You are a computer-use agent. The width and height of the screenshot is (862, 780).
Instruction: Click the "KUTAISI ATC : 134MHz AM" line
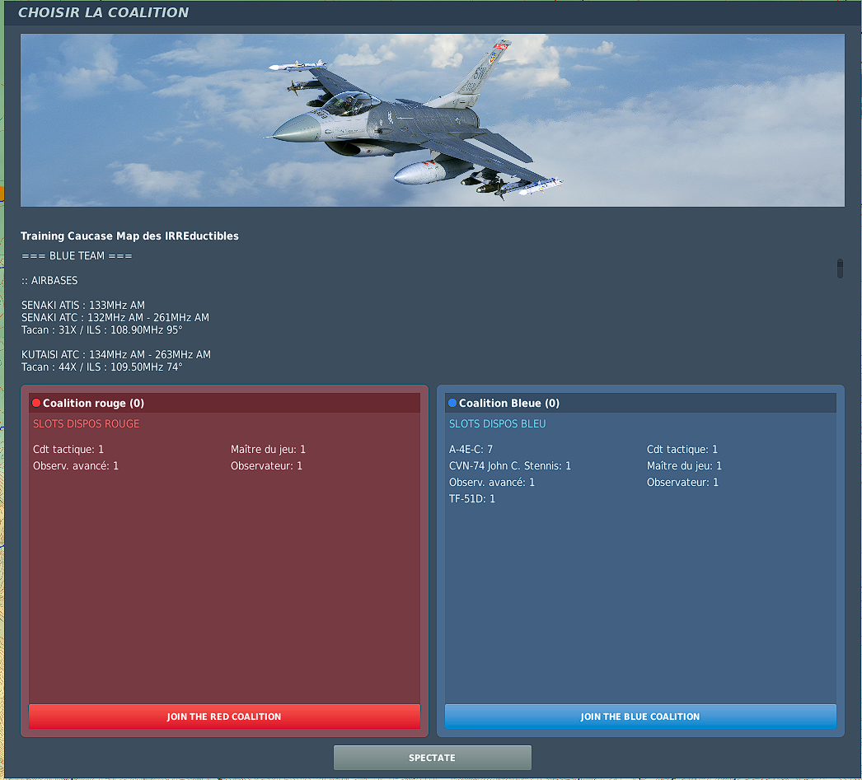pos(116,355)
